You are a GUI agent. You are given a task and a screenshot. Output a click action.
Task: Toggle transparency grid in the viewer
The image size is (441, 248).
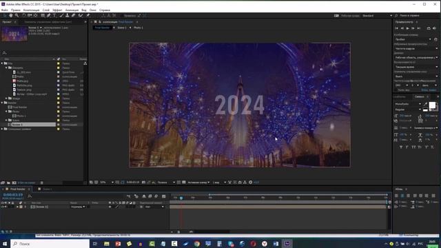184,182
